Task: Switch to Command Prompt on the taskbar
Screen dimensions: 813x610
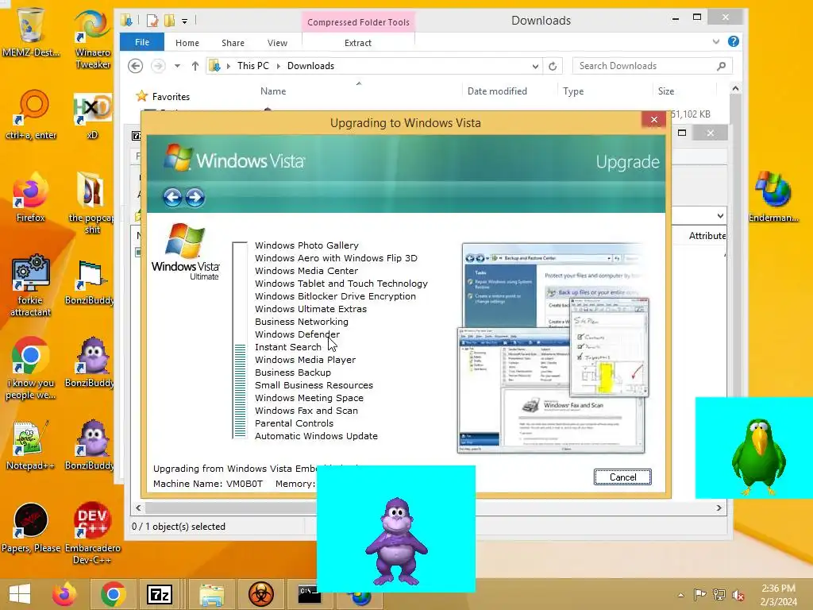Action: pyautogui.click(x=308, y=594)
